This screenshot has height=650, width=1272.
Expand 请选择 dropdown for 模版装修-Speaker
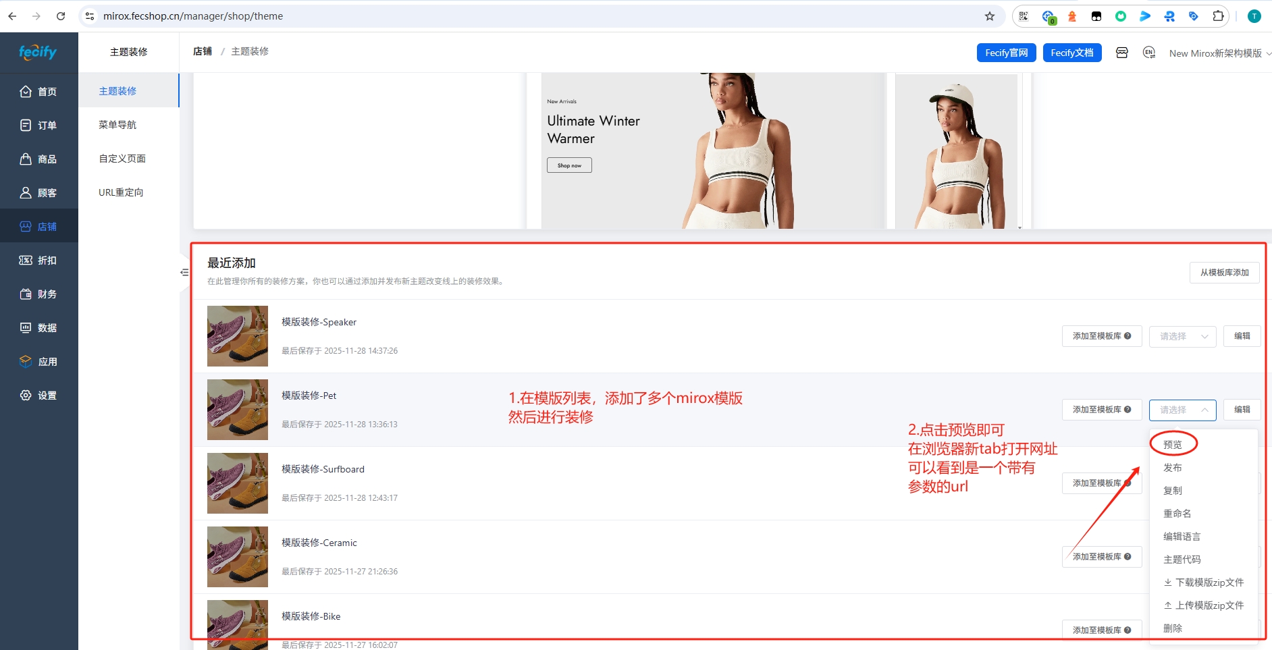(x=1182, y=336)
